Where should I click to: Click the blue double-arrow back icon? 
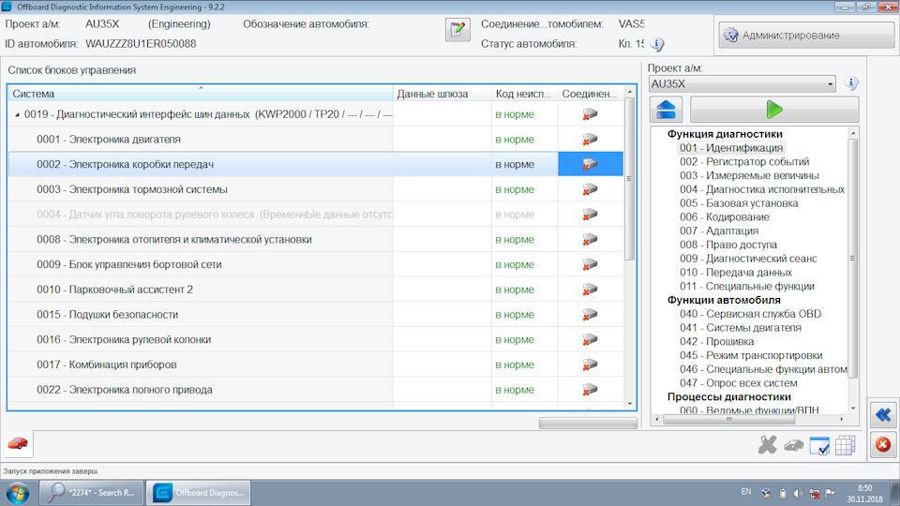(x=883, y=414)
